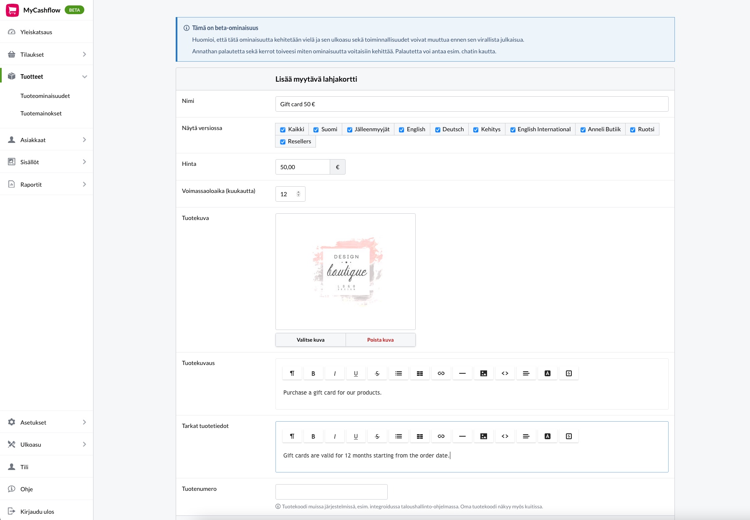750x520 pixels.
Task: Open HTML code view in Tarkat tuotetiedot editor
Action: (x=505, y=436)
